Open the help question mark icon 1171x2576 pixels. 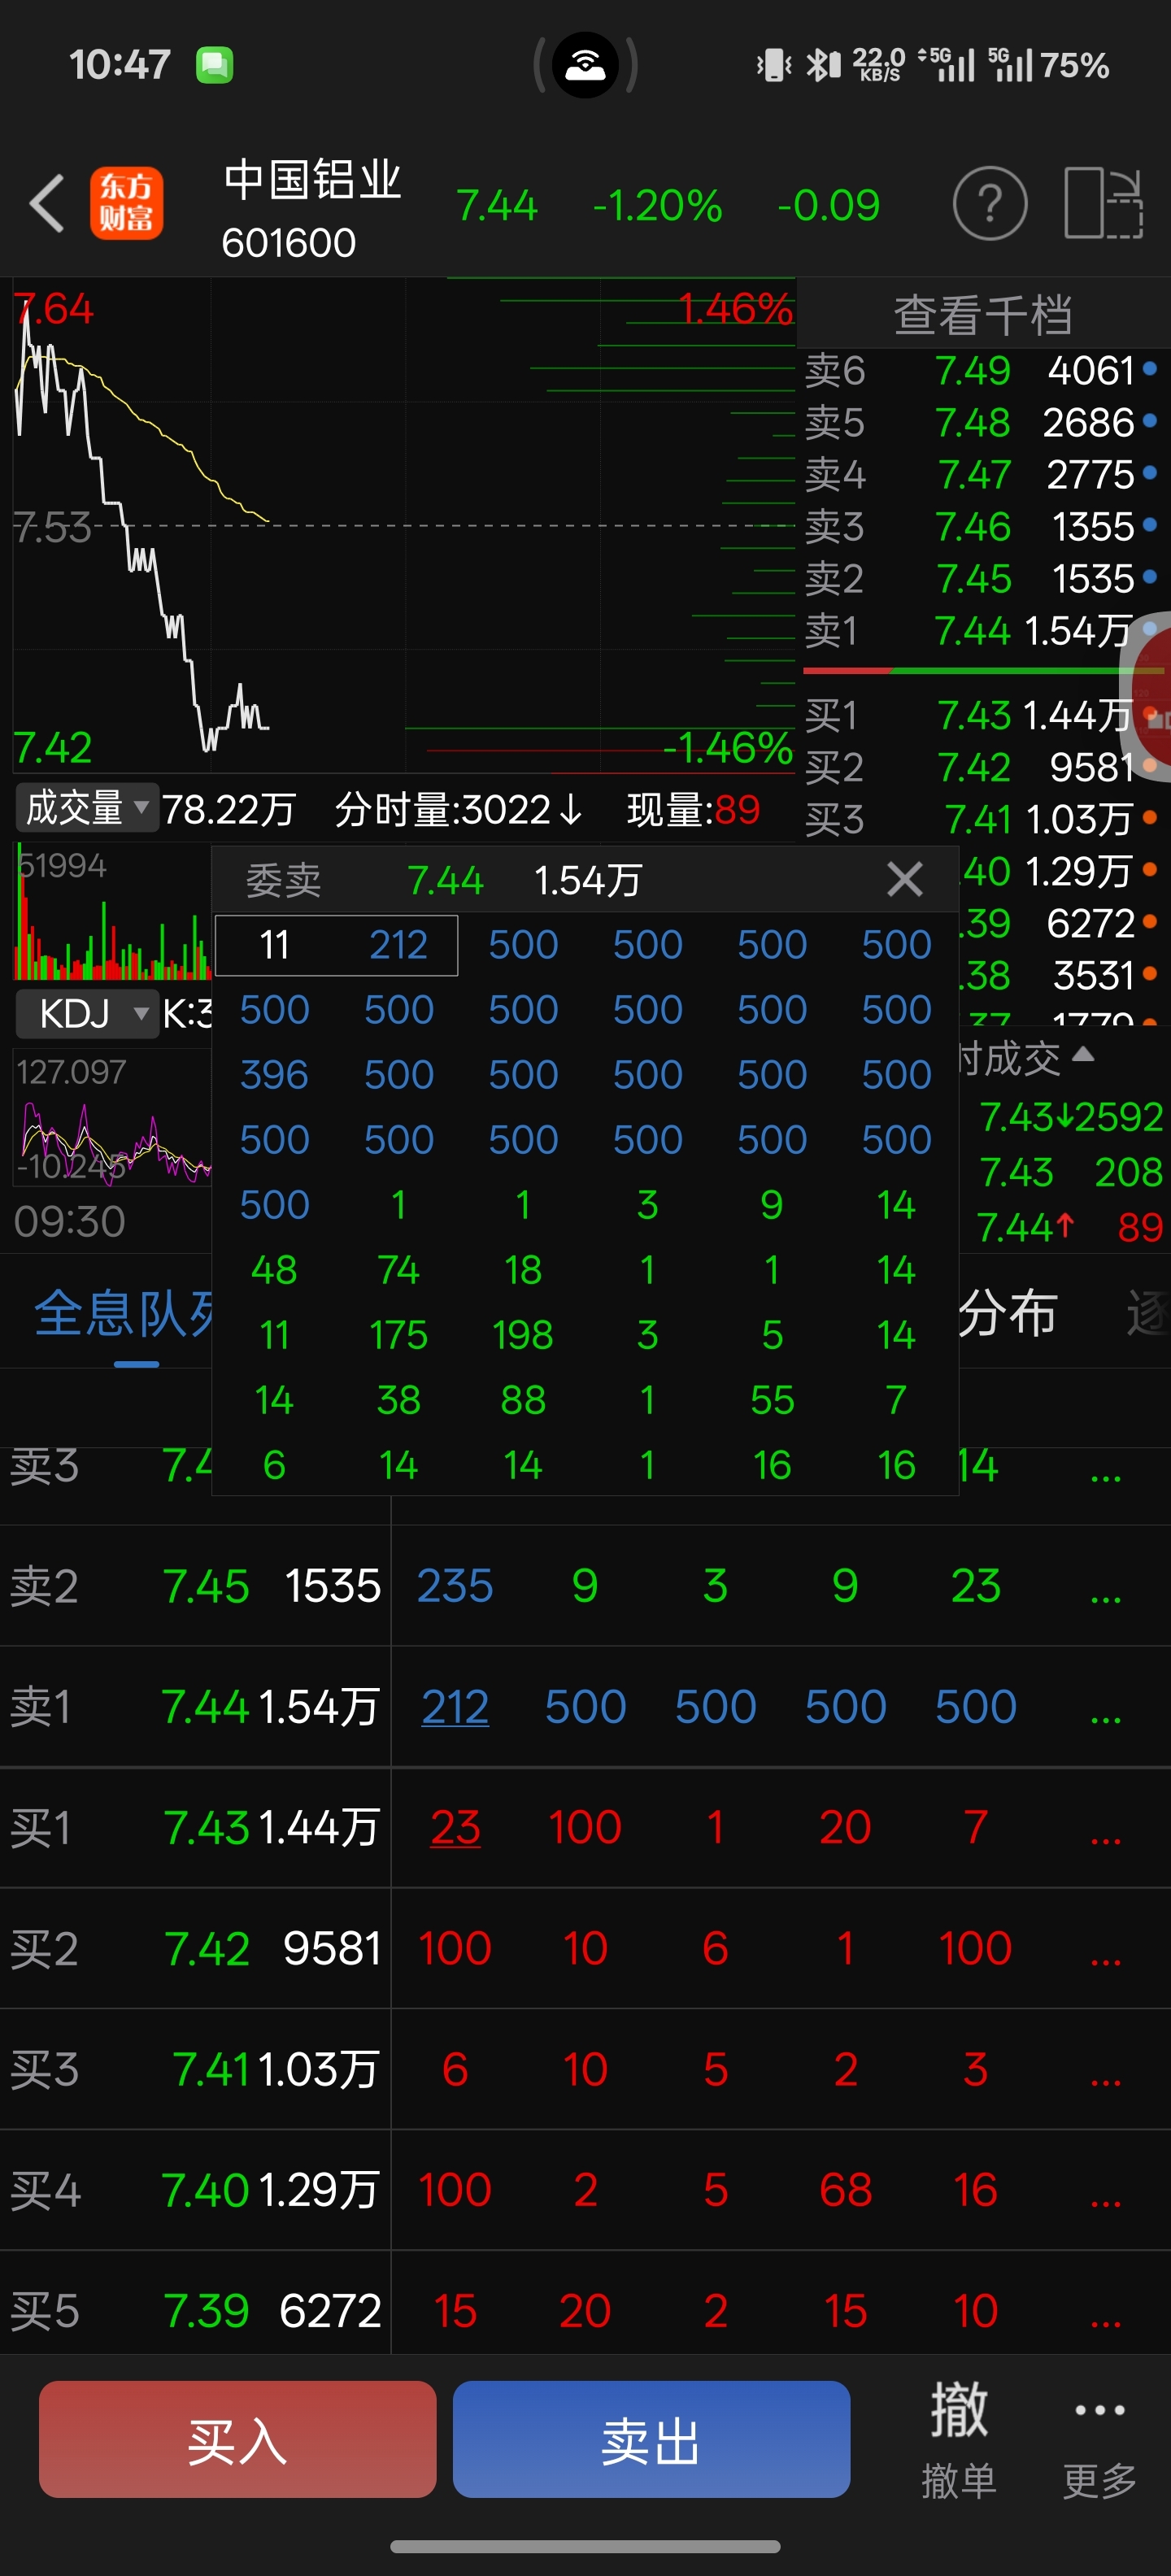pos(989,203)
